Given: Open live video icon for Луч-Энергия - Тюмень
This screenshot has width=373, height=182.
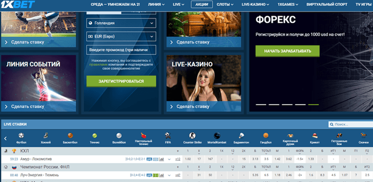Looking at the screenshot, I should point(150,175).
